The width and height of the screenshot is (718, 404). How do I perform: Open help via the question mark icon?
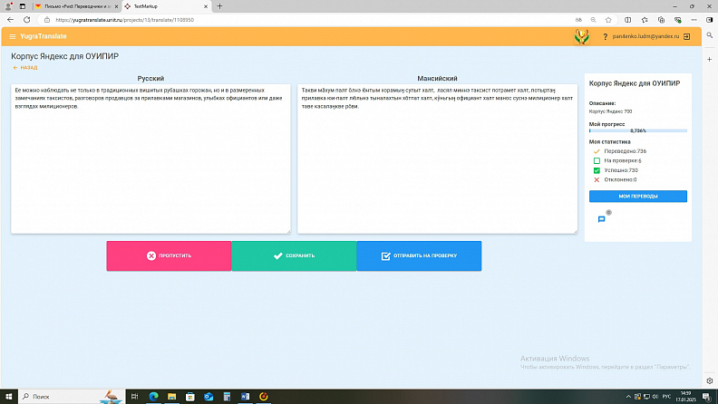point(605,36)
